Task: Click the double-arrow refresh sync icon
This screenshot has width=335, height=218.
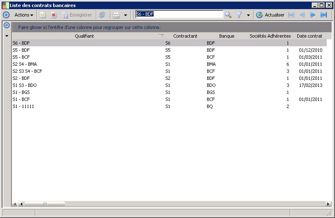Action: tap(102, 15)
